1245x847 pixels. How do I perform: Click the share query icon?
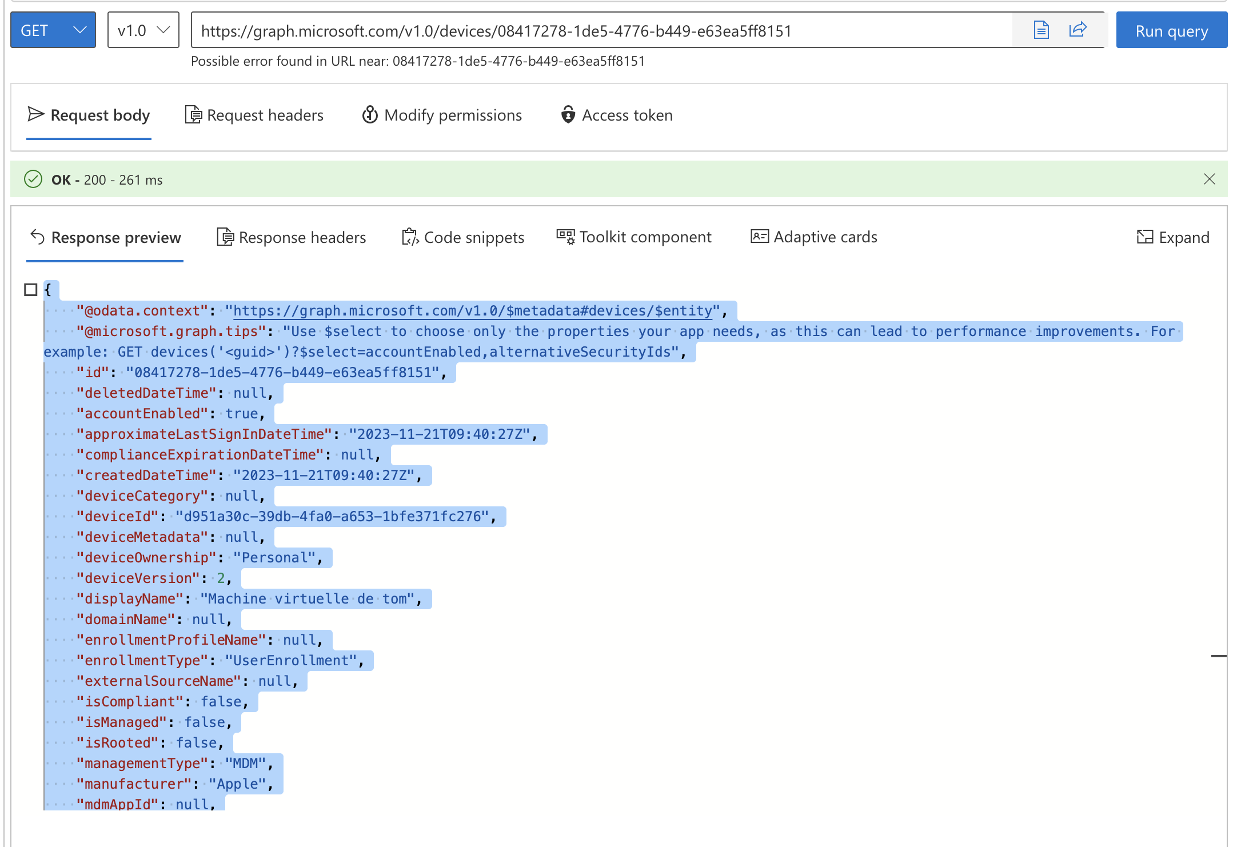[1078, 30]
